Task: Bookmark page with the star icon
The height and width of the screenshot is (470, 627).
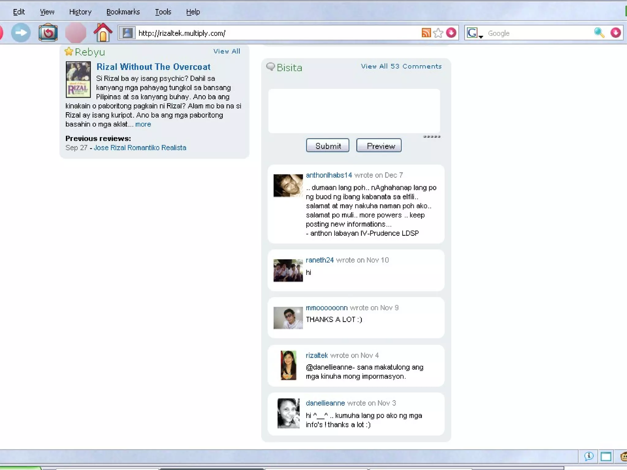Action: coord(438,33)
